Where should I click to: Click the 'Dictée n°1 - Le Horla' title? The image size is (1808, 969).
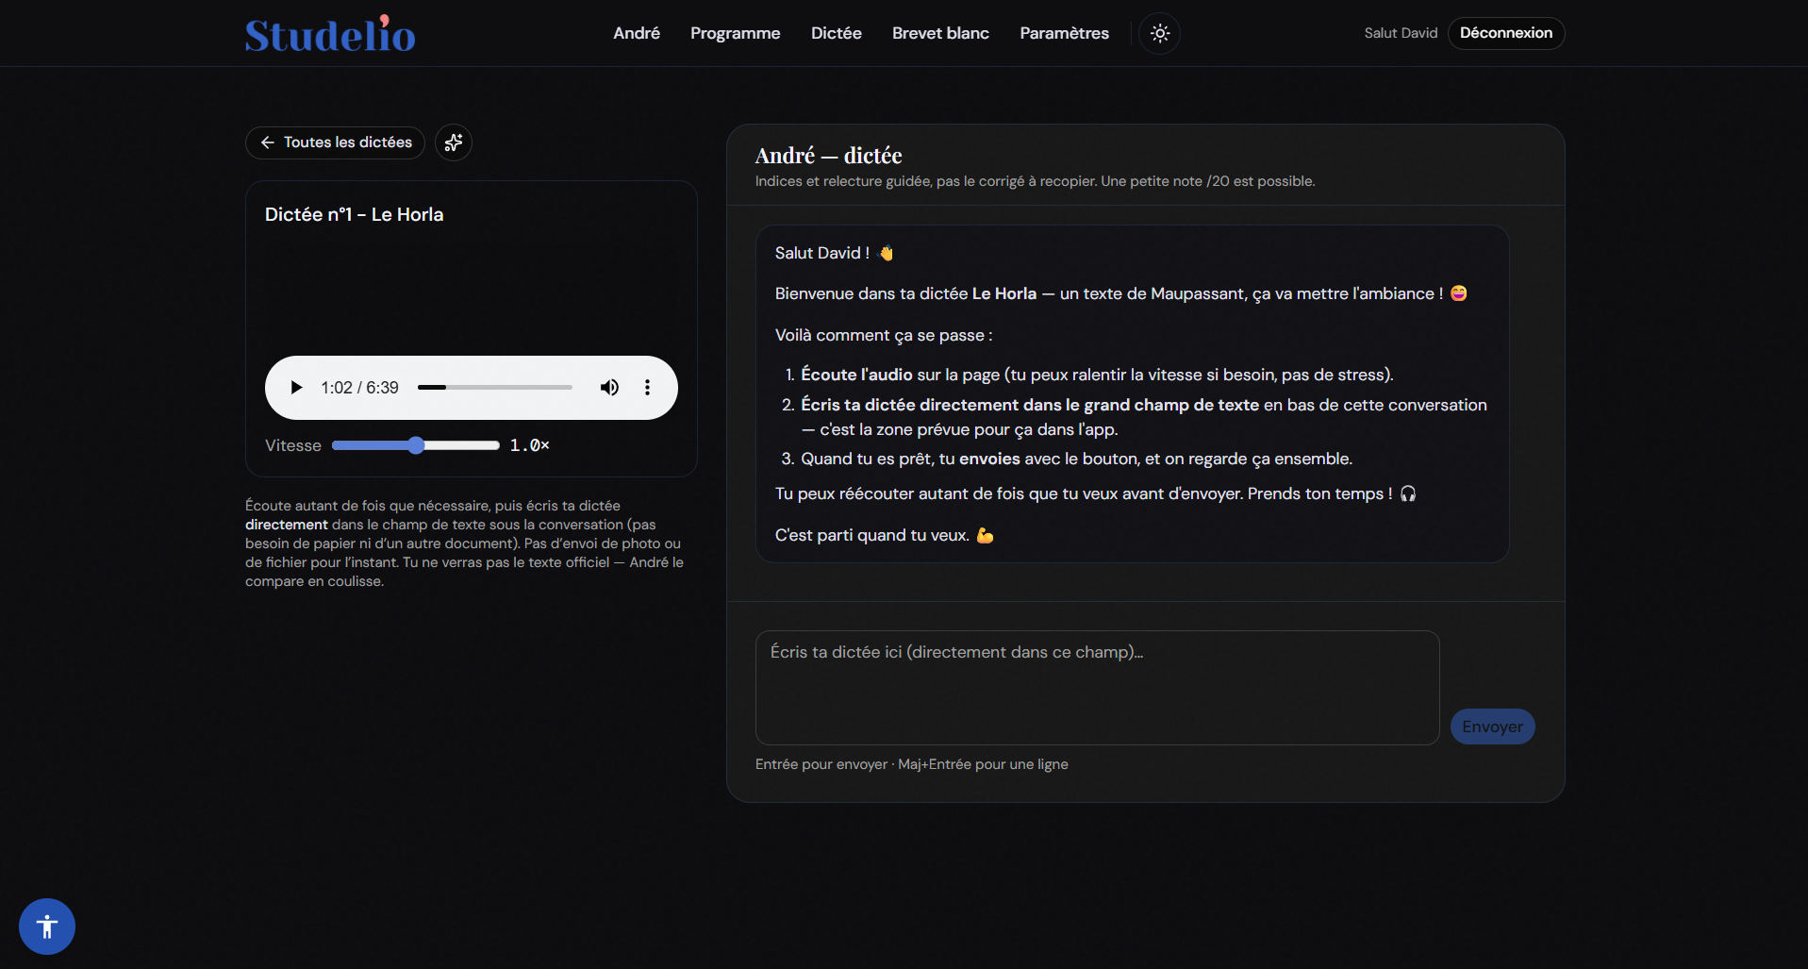(354, 214)
